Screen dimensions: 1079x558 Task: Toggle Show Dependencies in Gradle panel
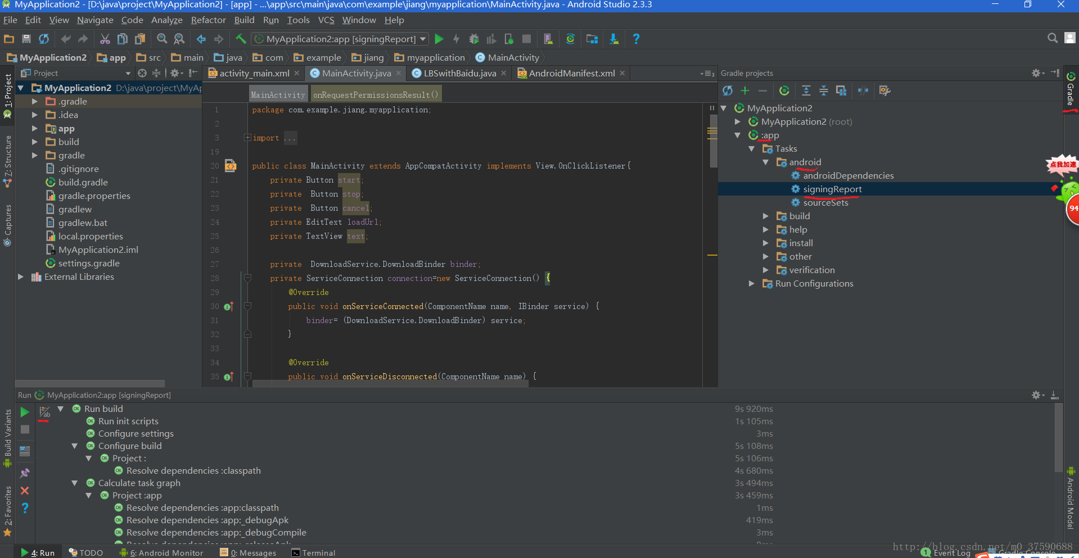tap(841, 90)
